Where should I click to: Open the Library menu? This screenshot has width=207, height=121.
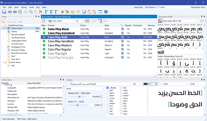point(24,7)
